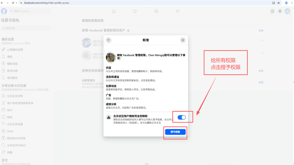
Task: Toggle the full control permission switch
Action: [181, 117]
